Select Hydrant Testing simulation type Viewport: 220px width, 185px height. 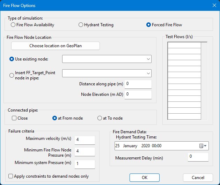(81, 25)
